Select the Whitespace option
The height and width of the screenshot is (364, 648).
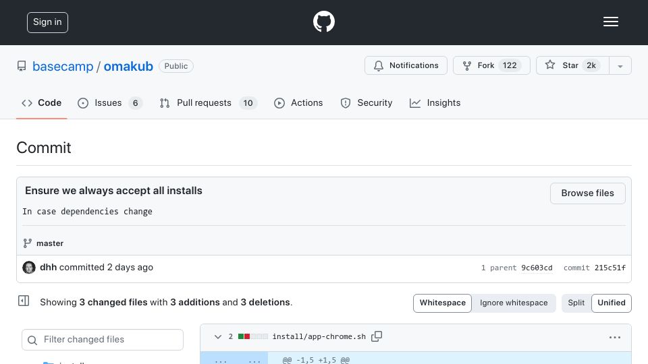click(x=442, y=303)
